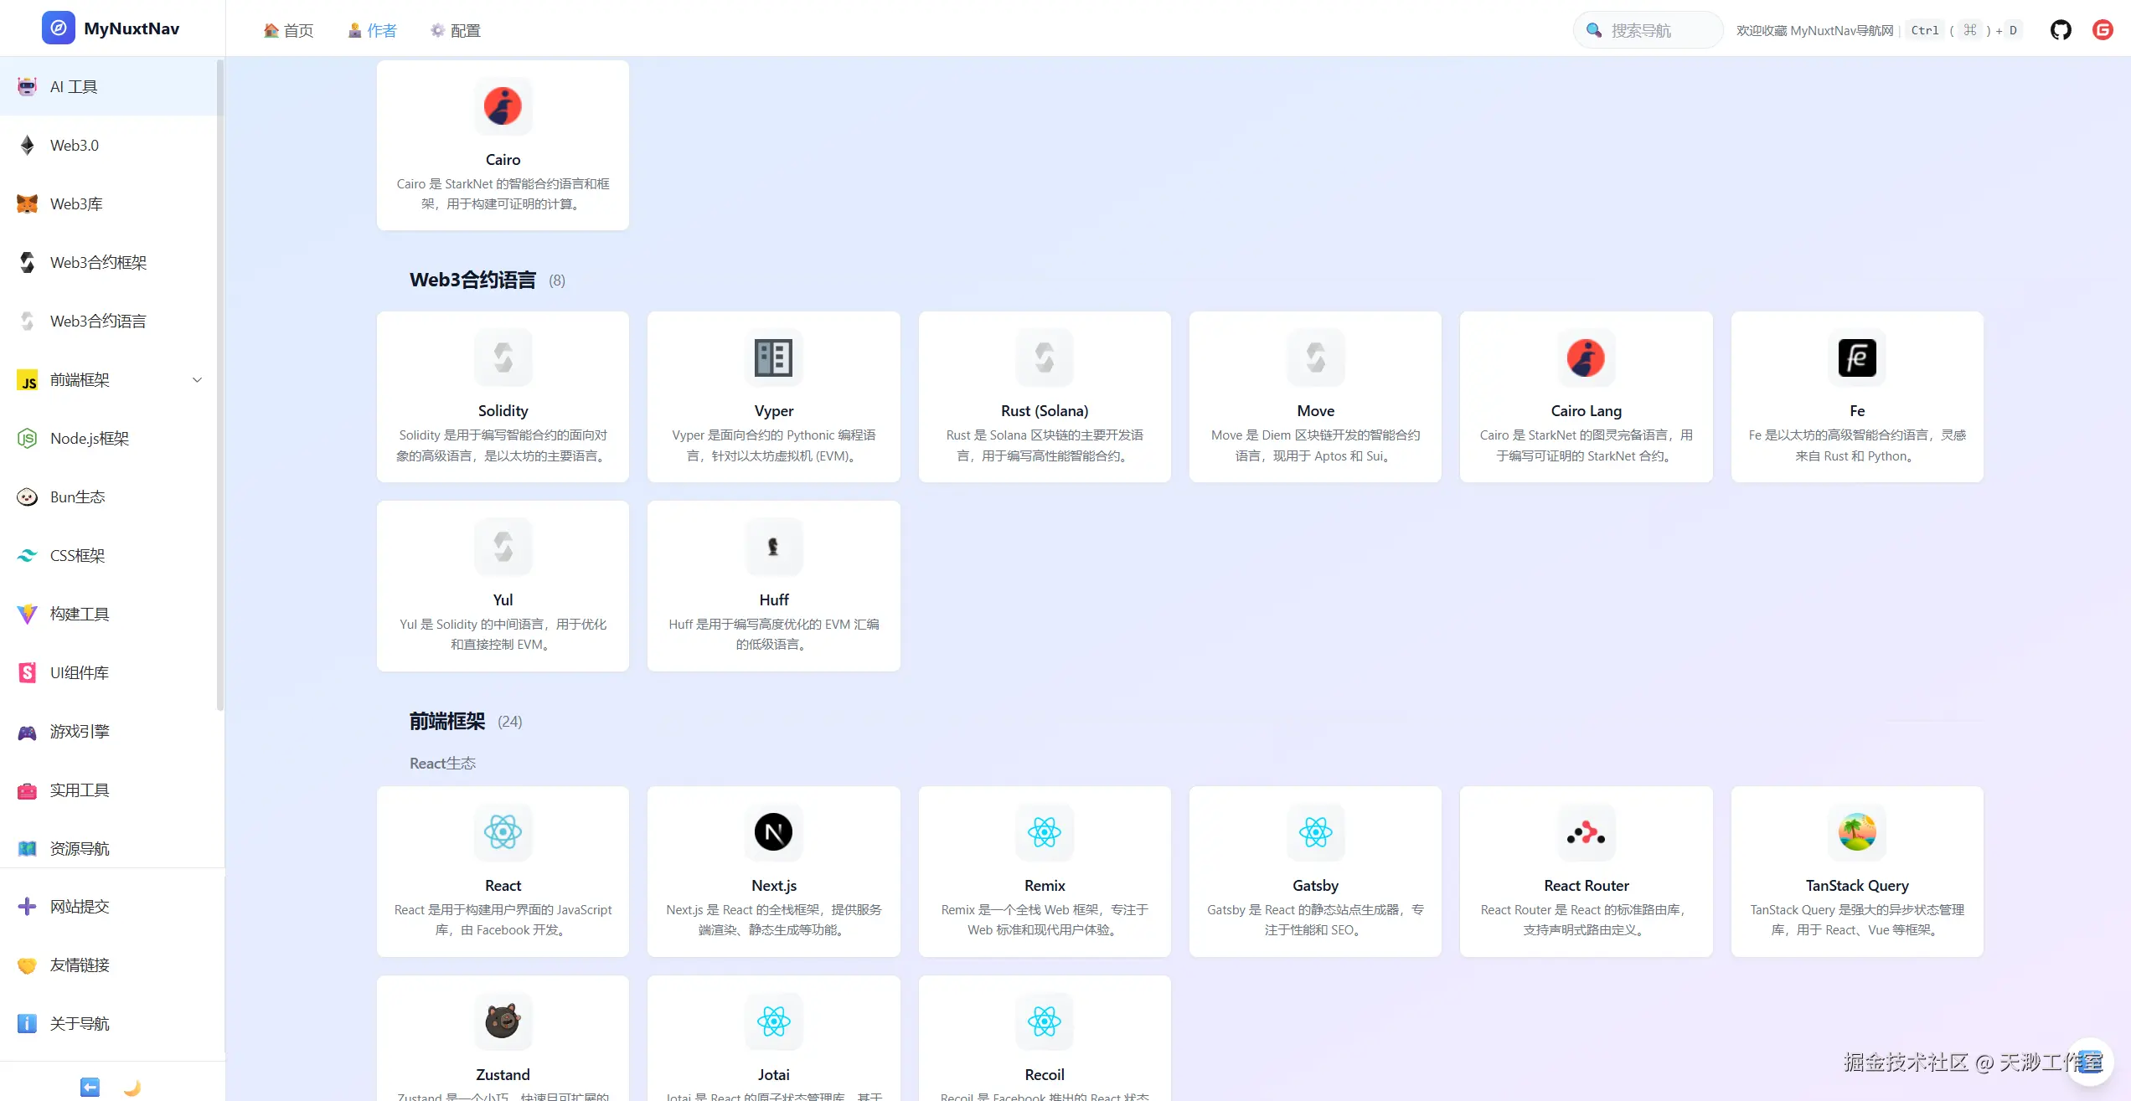Open 网站提交 from the sidebar

112,906
